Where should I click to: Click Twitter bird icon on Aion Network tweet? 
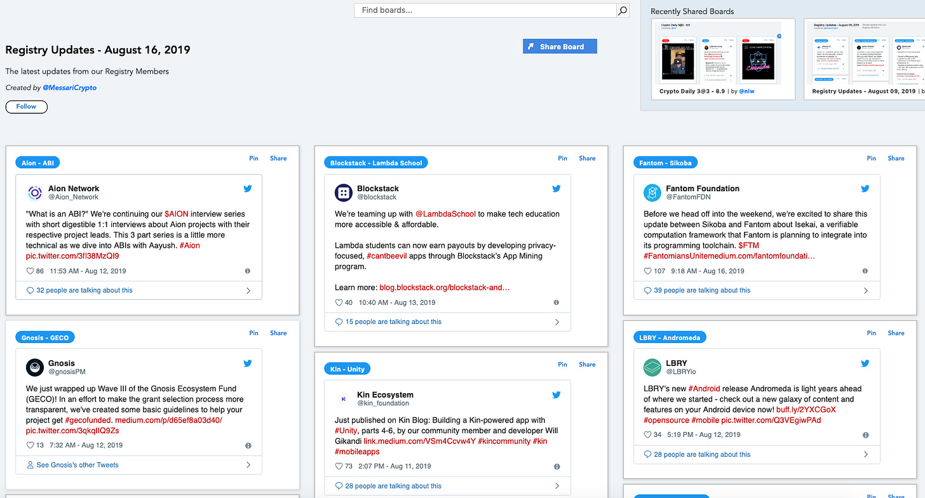(248, 189)
